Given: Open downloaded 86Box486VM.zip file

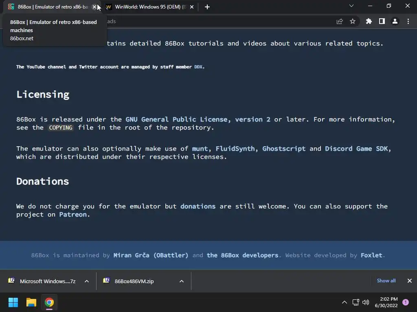Looking at the screenshot, I should point(134,281).
